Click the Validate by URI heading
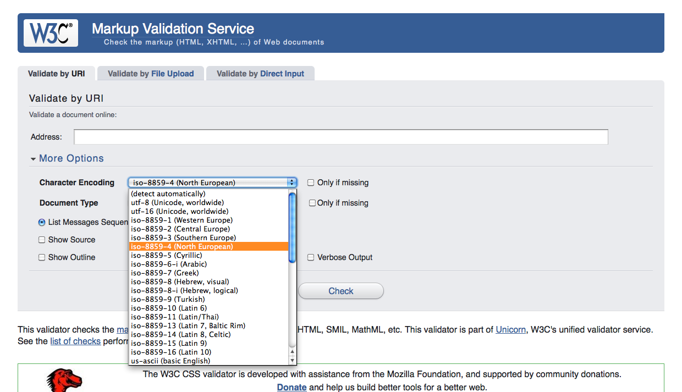This screenshot has height=392, width=682. [66, 99]
